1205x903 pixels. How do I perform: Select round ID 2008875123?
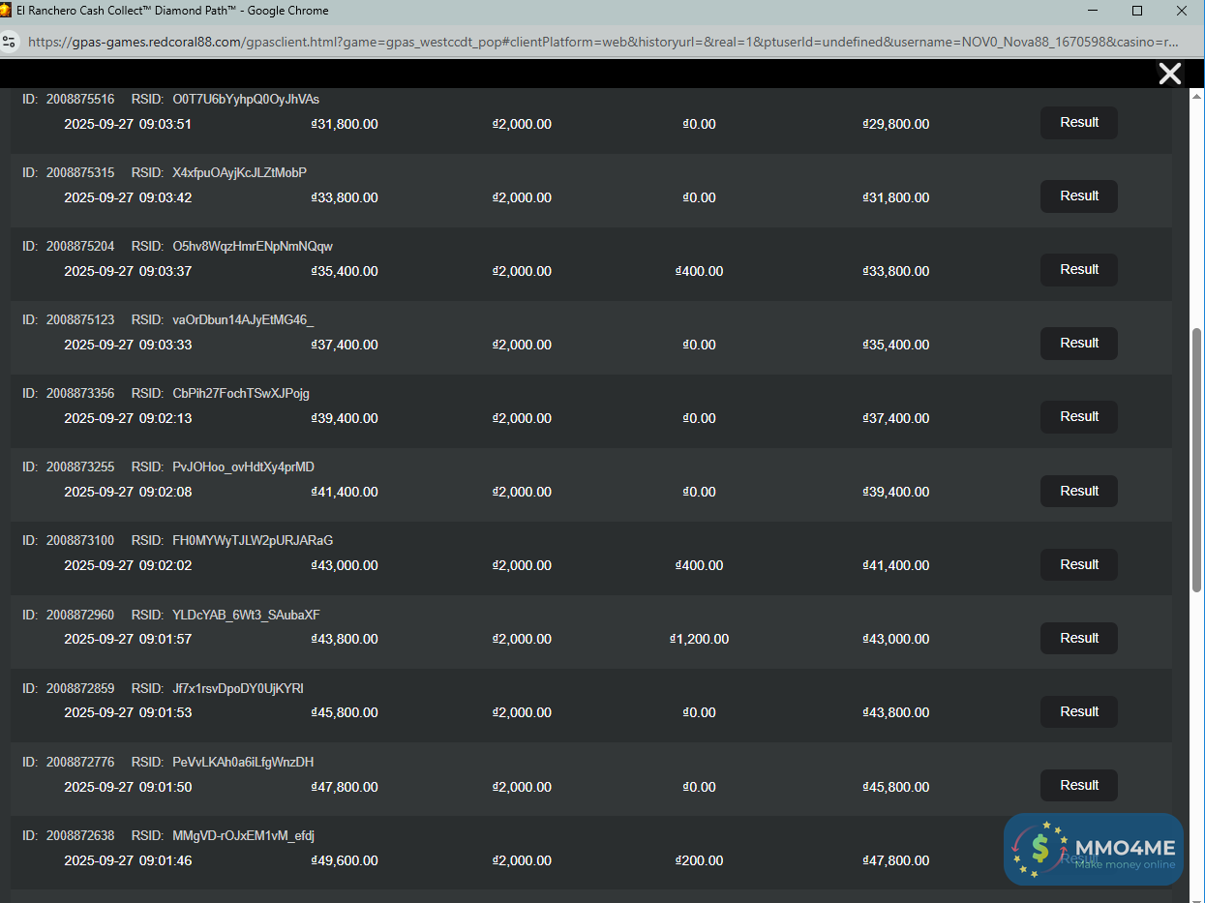[80, 320]
